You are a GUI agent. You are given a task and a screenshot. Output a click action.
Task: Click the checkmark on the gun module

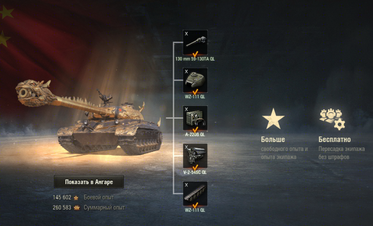click(195, 55)
